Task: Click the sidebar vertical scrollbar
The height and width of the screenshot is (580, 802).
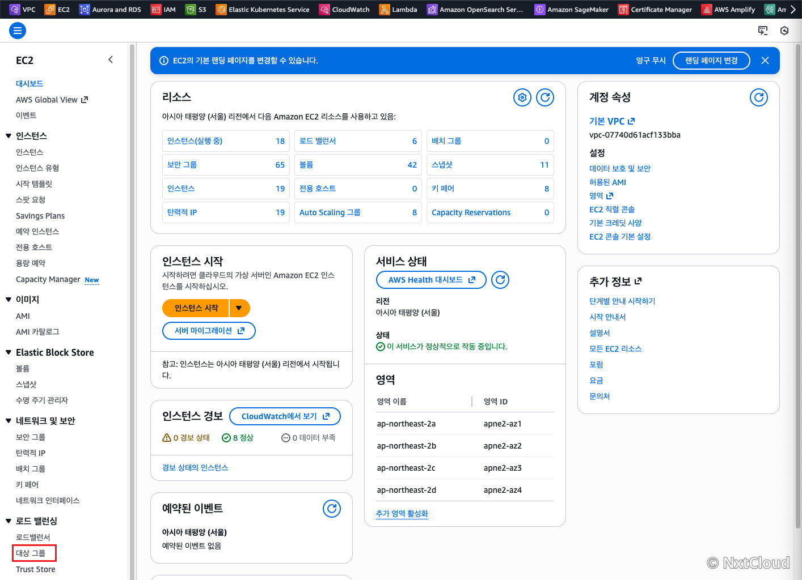Action: (x=132, y=312)
